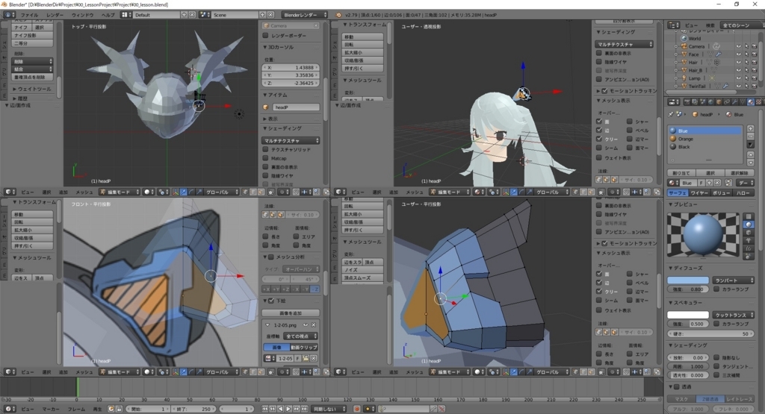The width and height of the screenshot is (765, 414).
Task: Open the Modifiers wrench tab icon
Action: click(735, 101)
